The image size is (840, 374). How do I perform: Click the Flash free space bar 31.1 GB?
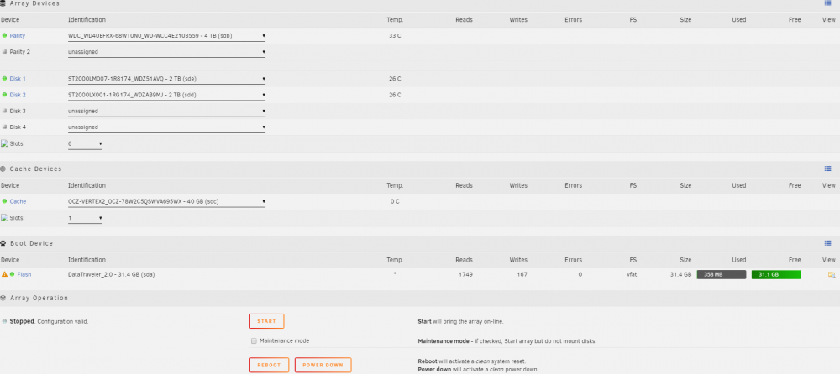(x=776, y=274)
